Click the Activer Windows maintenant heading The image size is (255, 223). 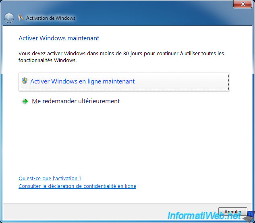[59, 38]
